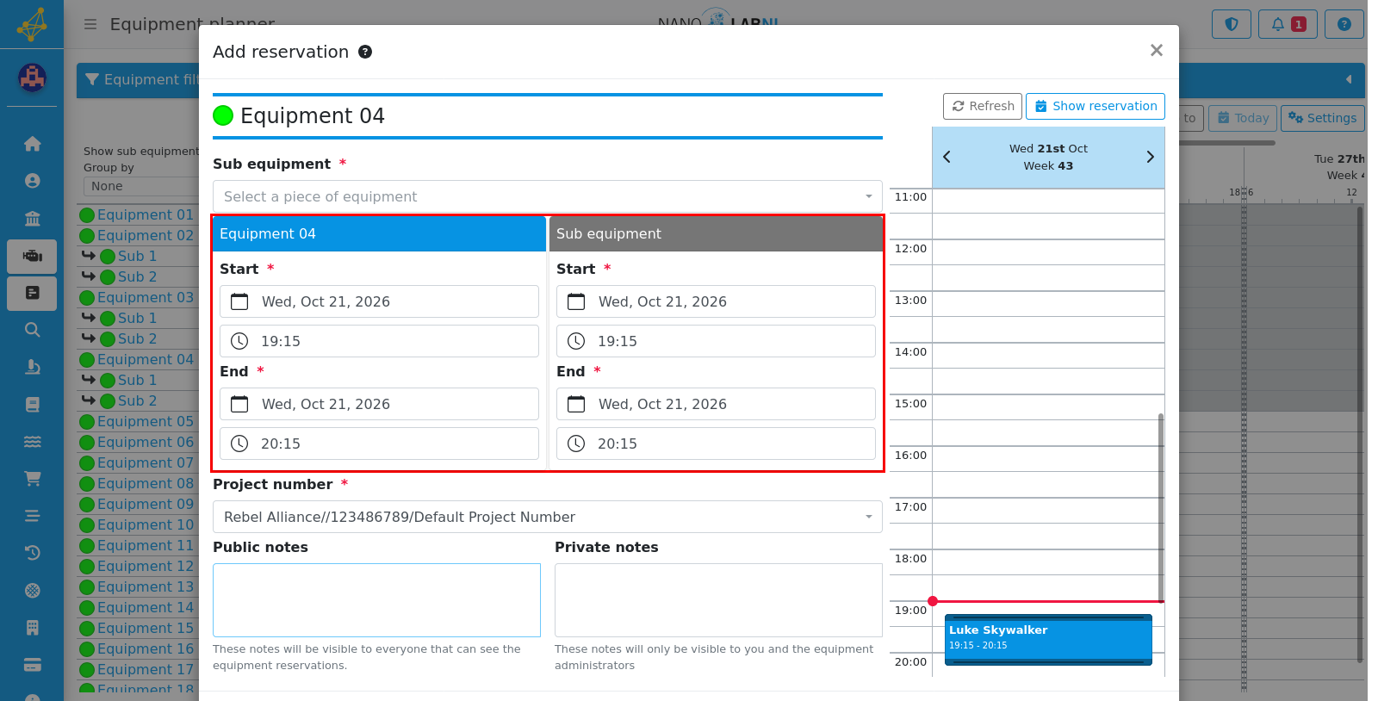Open the history clock sidebar icon
The image size is (1378, 701).
tap(32, 553)
